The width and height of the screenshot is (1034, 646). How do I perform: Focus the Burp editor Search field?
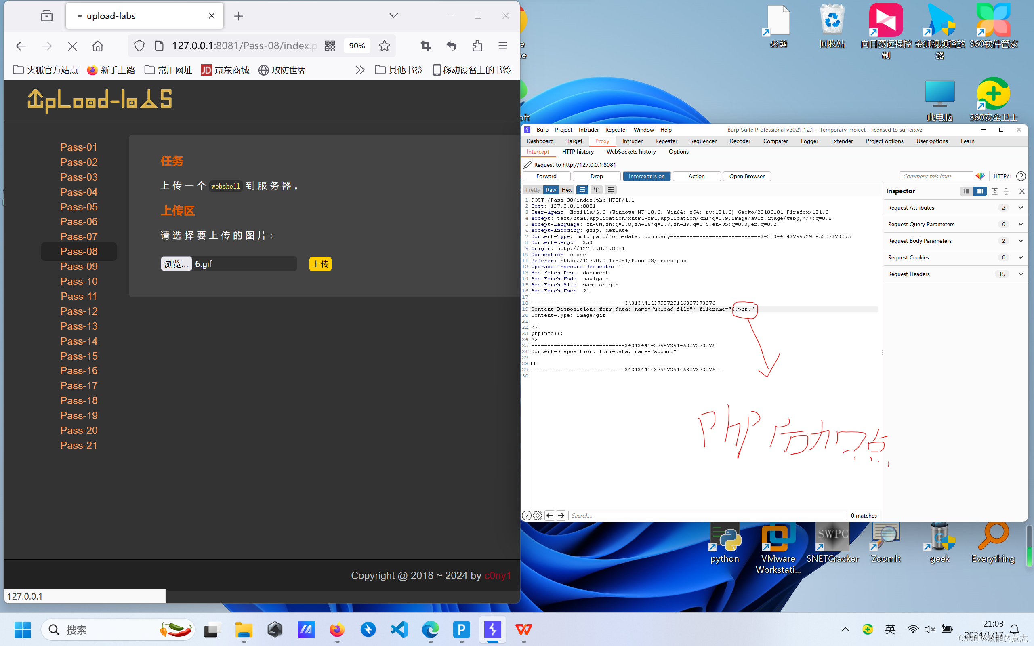click(x=707, y=515)
